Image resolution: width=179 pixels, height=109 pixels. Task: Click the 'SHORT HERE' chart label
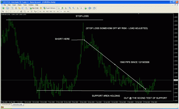(62, 39)
